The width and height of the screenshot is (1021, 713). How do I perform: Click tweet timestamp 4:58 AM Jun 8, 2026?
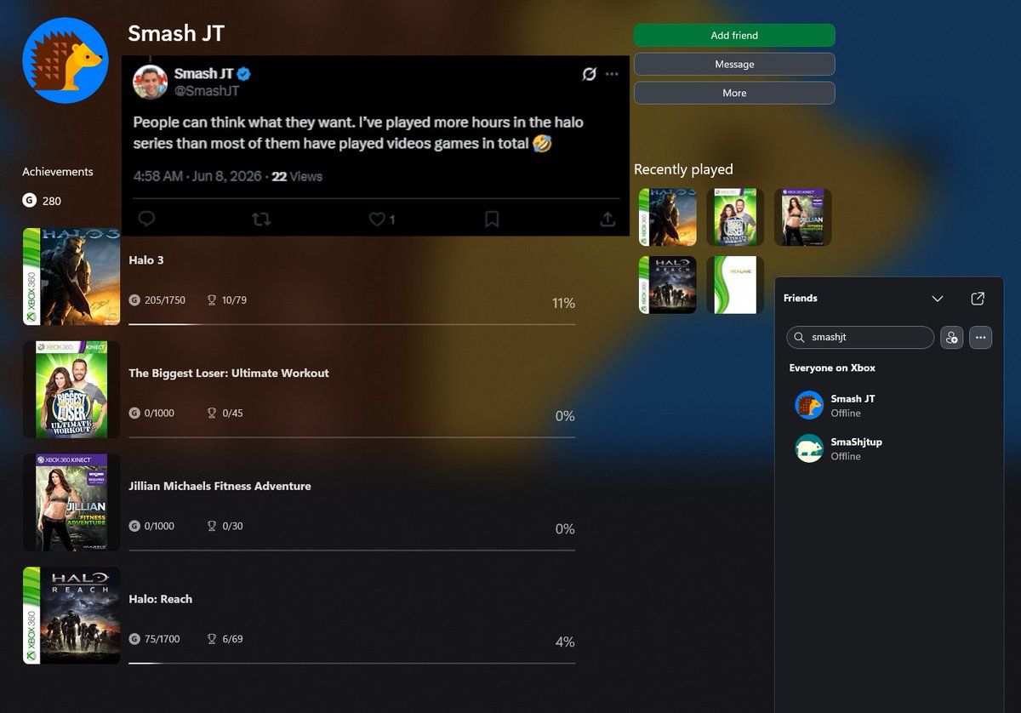click(197, 177)
